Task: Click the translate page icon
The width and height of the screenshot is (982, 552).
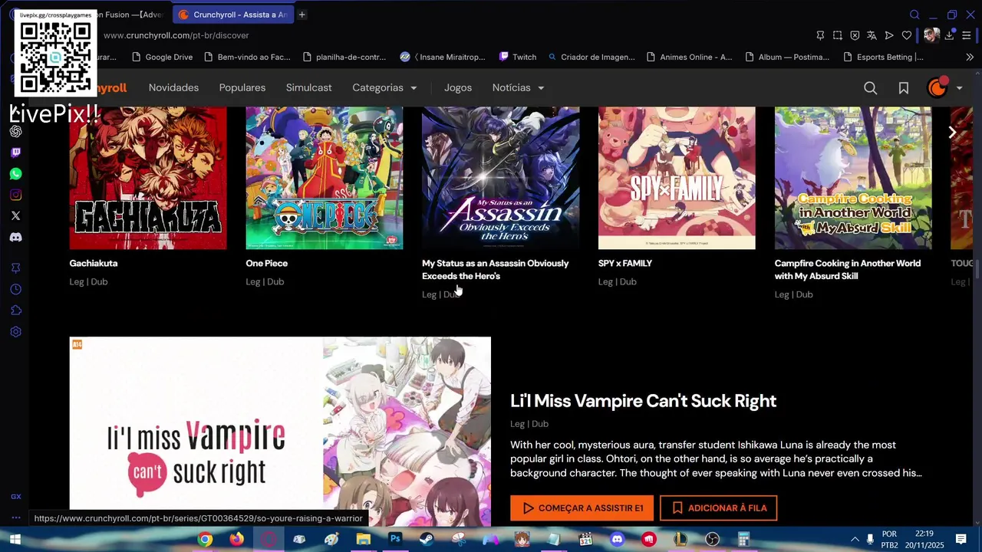Action: [872, 35]
